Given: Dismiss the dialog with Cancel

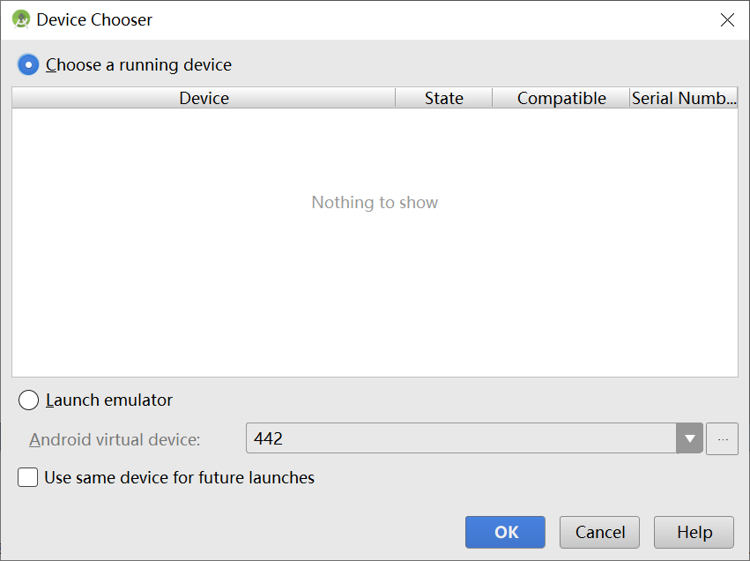Looking at the screenshot, I should (599, 532).
